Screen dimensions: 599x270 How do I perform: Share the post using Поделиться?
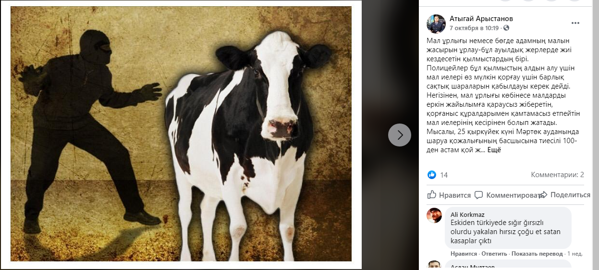pyautogui.click(x=564, y=195)
